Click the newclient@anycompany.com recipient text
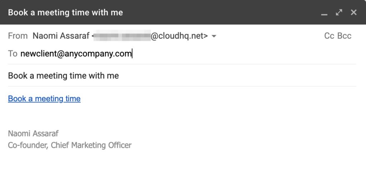Viewport: 366px width, 194px height. click(x=76, y=54)
